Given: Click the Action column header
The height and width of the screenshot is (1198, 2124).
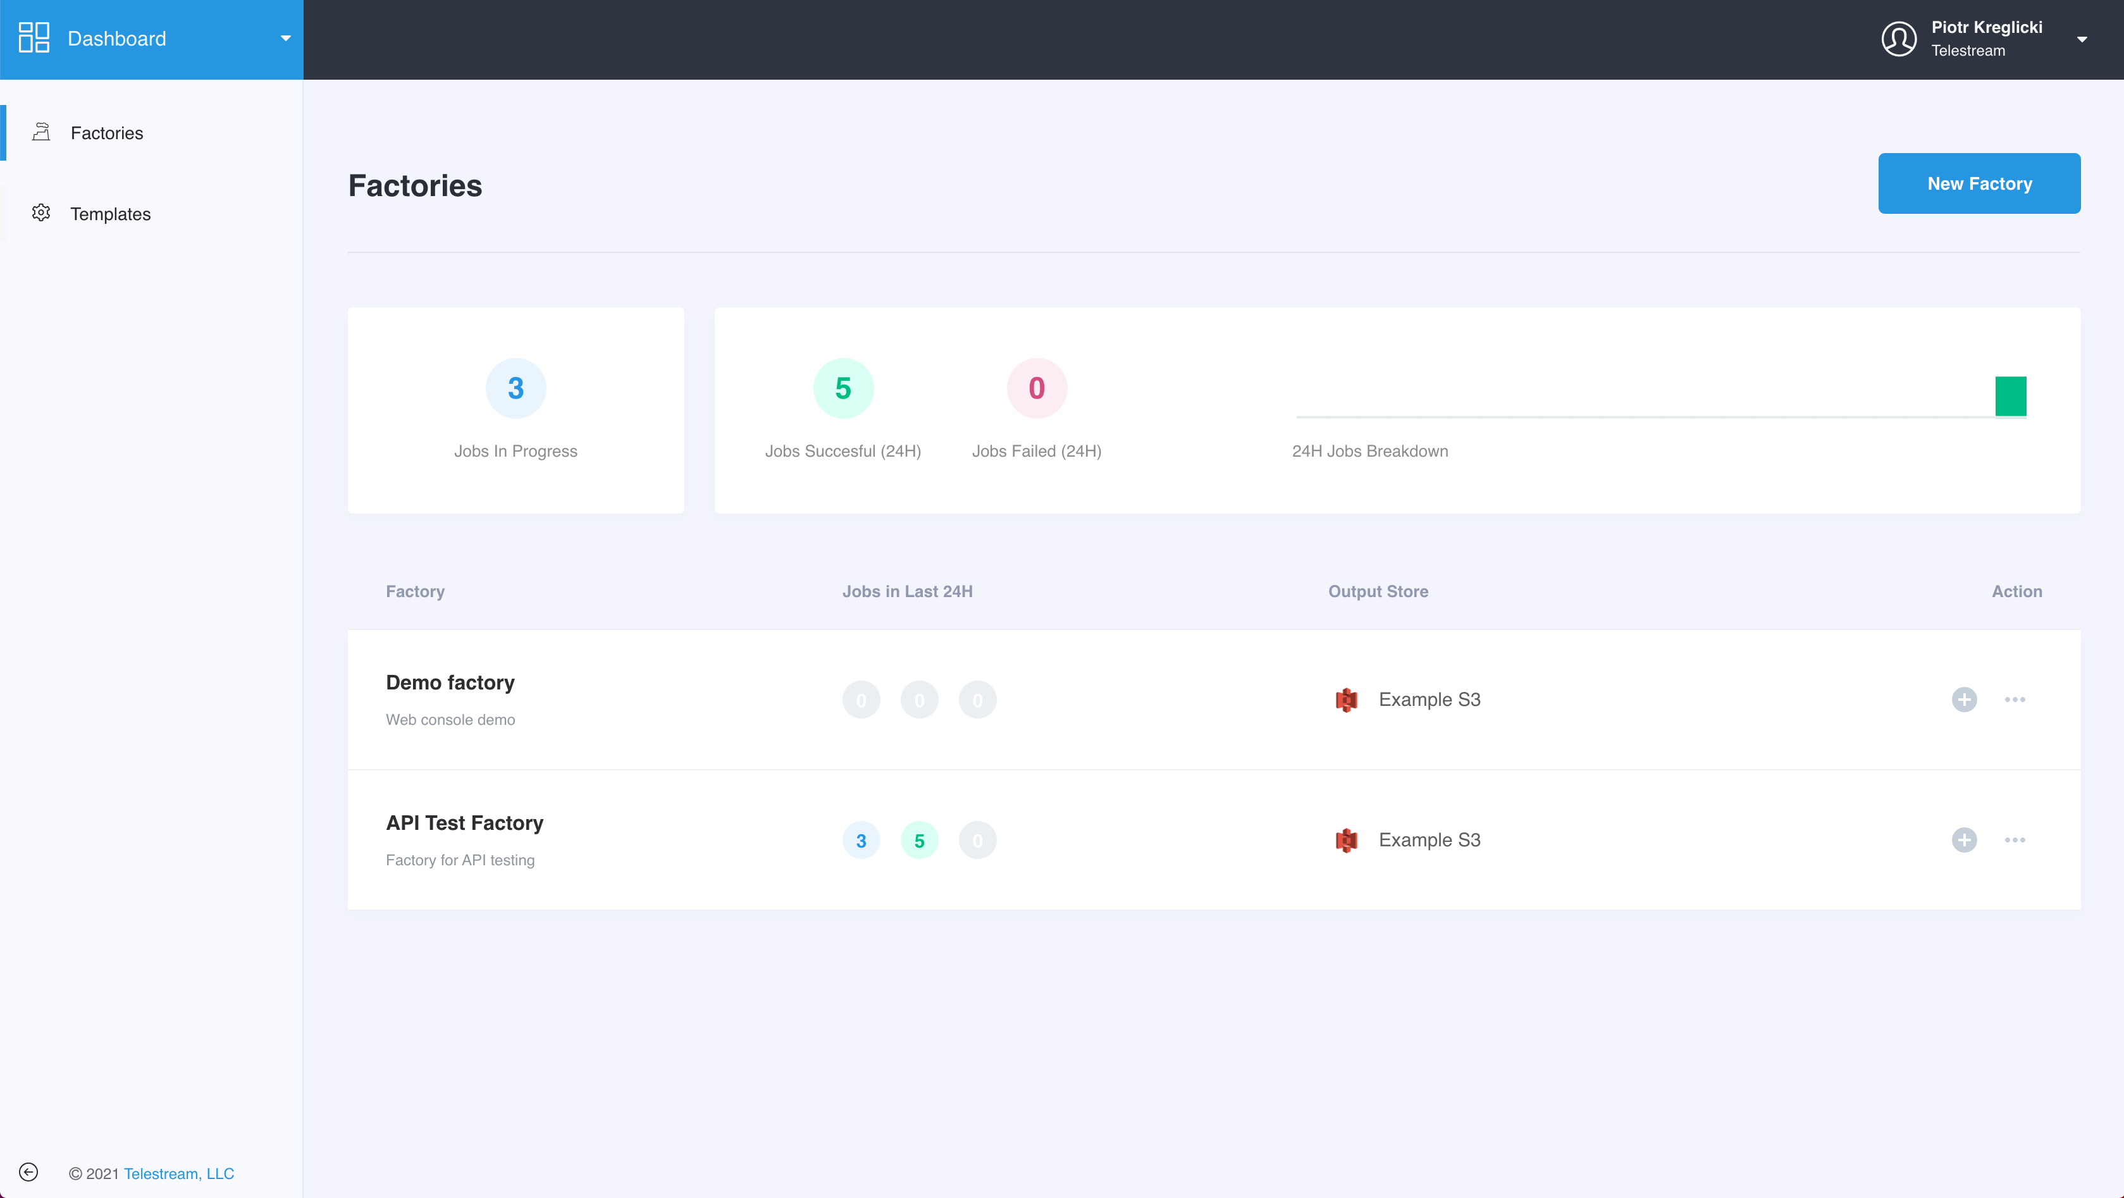Looking at the screenshot, I should tap(2017, 591).
